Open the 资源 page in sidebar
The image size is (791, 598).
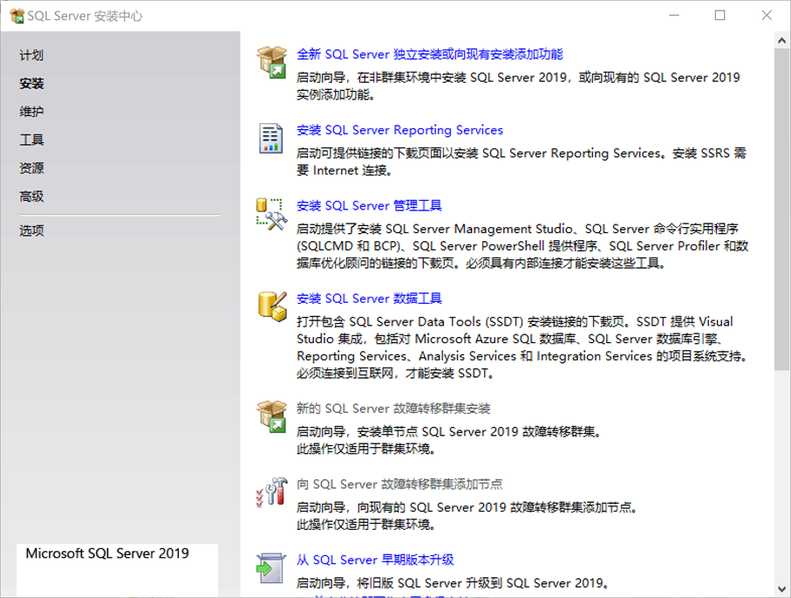click(x=31, y=168)
